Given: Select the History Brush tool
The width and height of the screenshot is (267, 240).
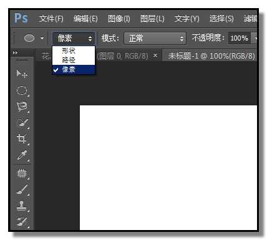Looking at the screenshot, I should tap(22, 222).
